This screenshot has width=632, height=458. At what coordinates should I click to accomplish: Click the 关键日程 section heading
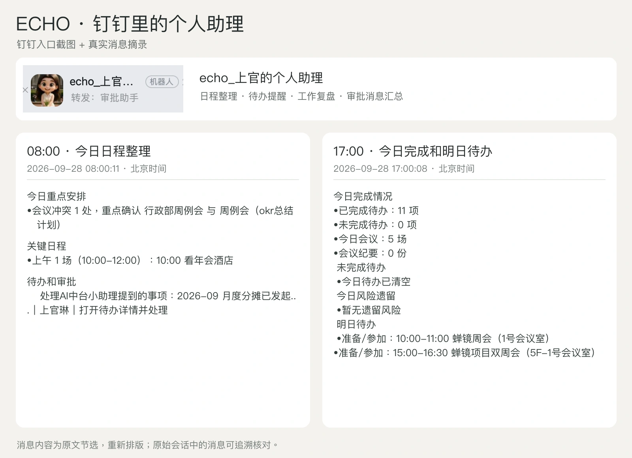point(47,246)
